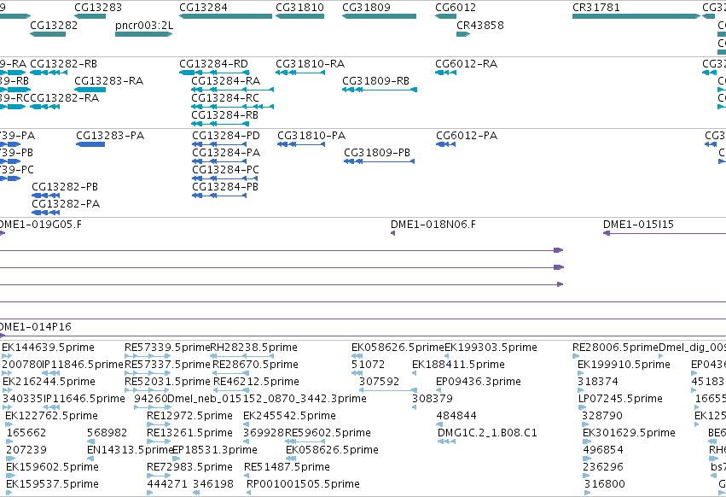This screenshot has width=726, height=497.
Task: Select the CR31781 gene bar
Action: (636, 16)
